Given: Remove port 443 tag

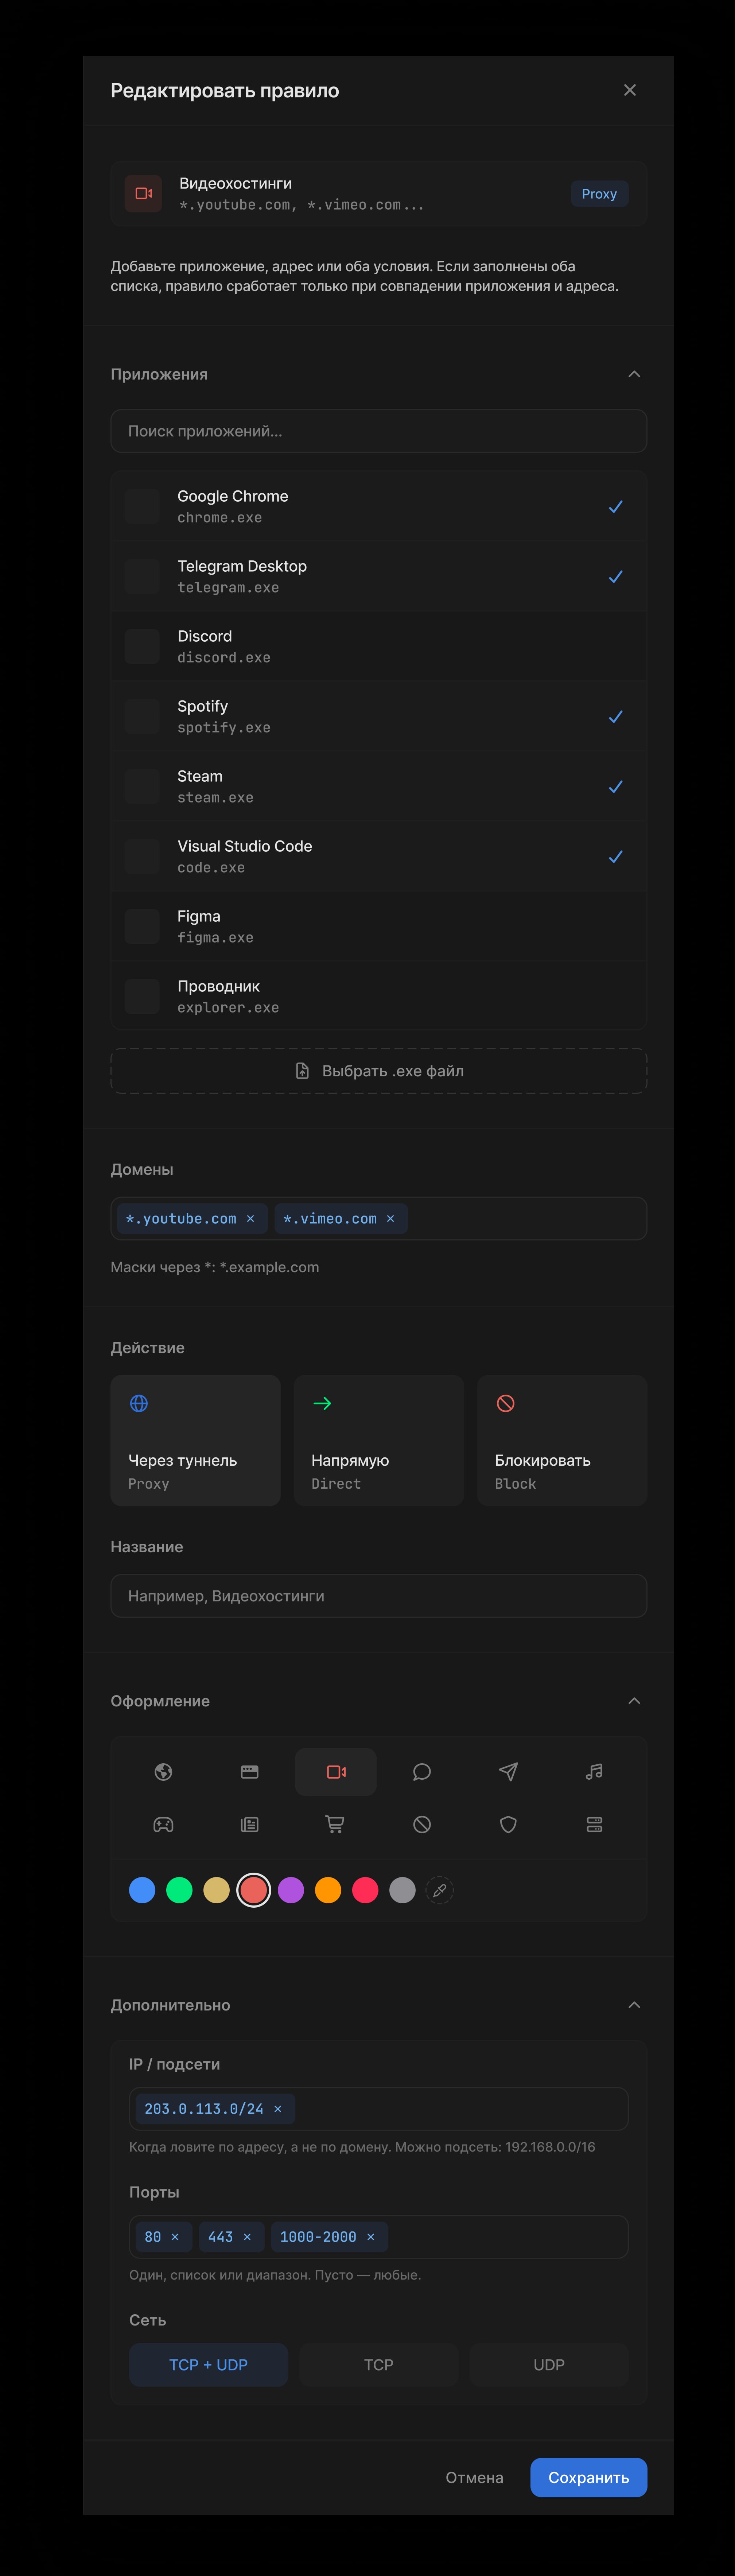Looking at the screenshot, I should 247,2236.
